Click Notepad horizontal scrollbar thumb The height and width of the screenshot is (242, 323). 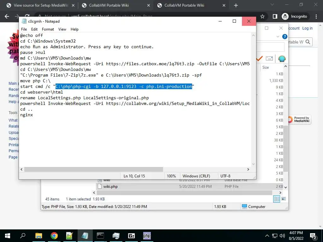tap(94, 169)
